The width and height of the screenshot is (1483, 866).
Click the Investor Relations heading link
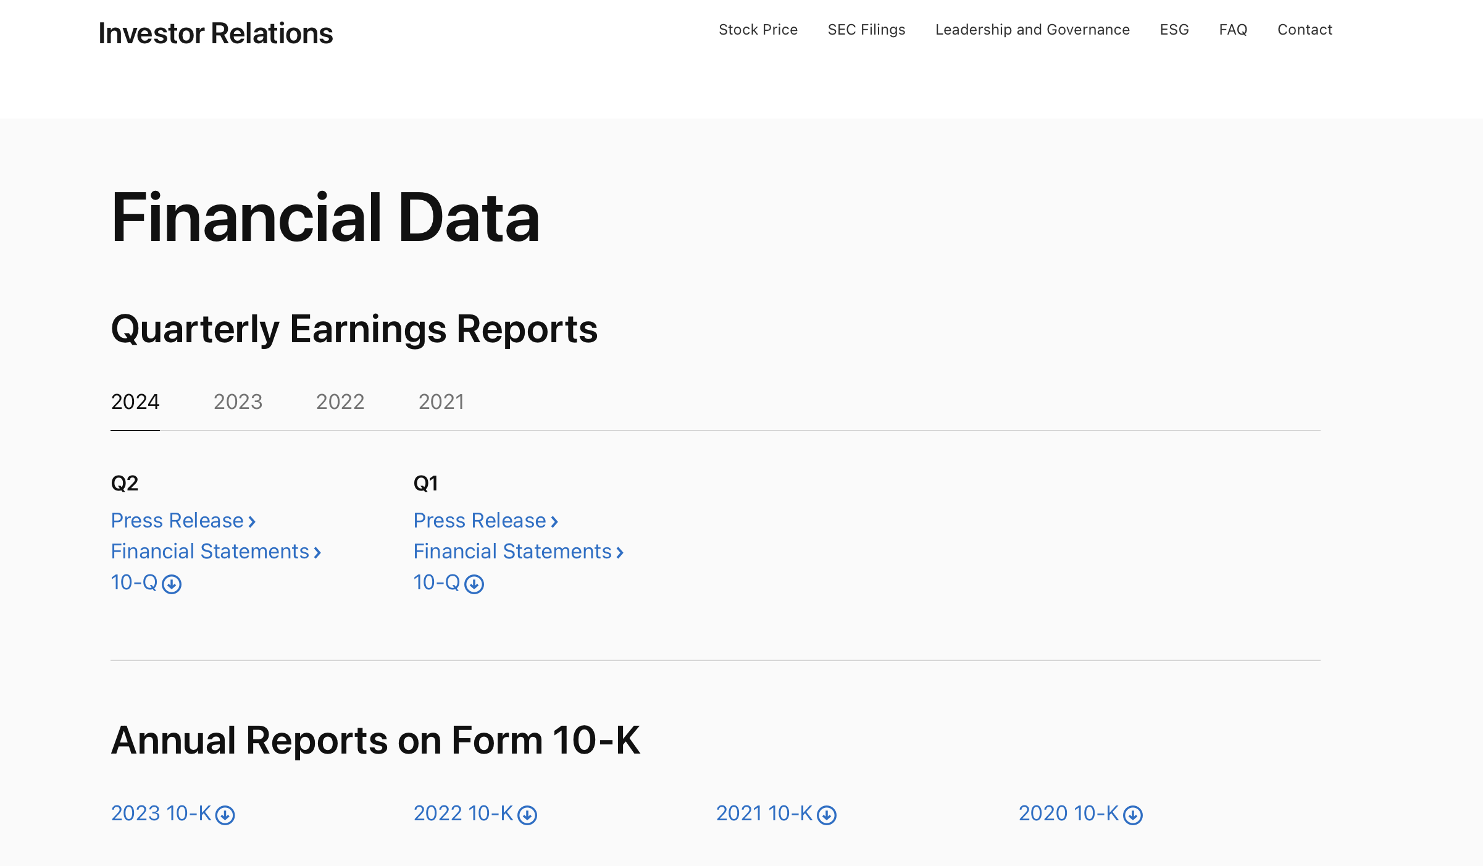pyautogui.click(x=215, y=33)
